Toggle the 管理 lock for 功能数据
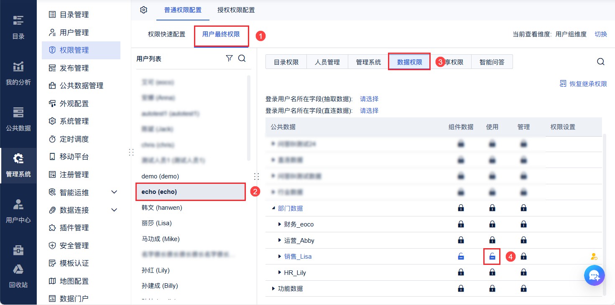 [x=523, y=288]
